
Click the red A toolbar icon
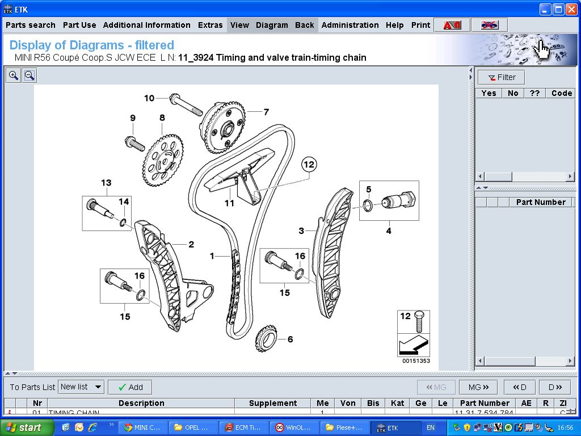(x=452, y=25)
